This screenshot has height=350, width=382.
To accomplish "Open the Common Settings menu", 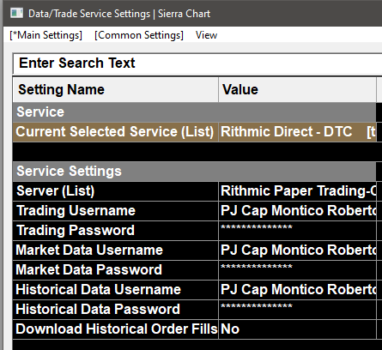I will [139, 35].
